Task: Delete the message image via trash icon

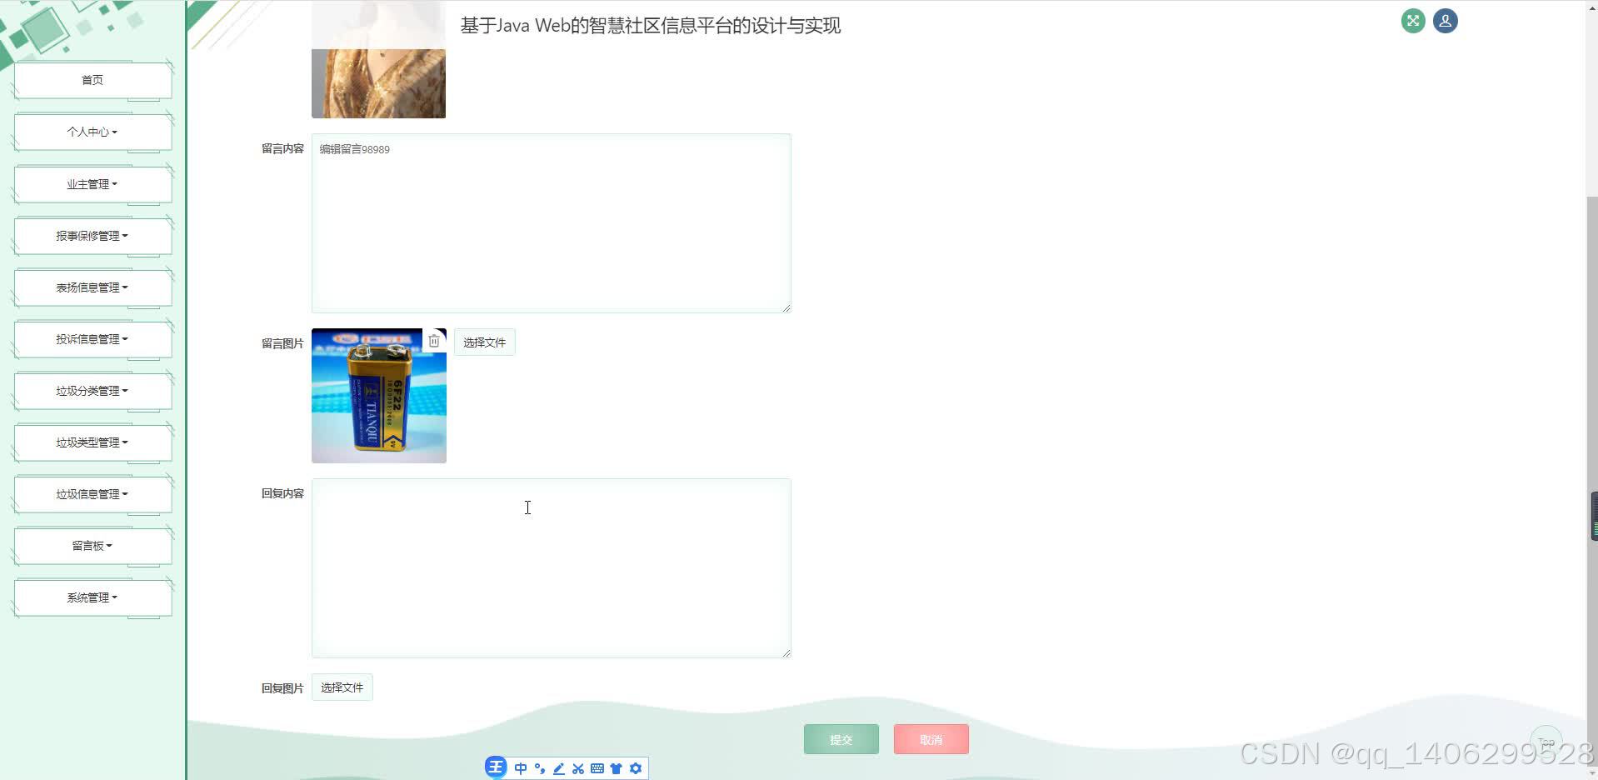Action: 434,340
